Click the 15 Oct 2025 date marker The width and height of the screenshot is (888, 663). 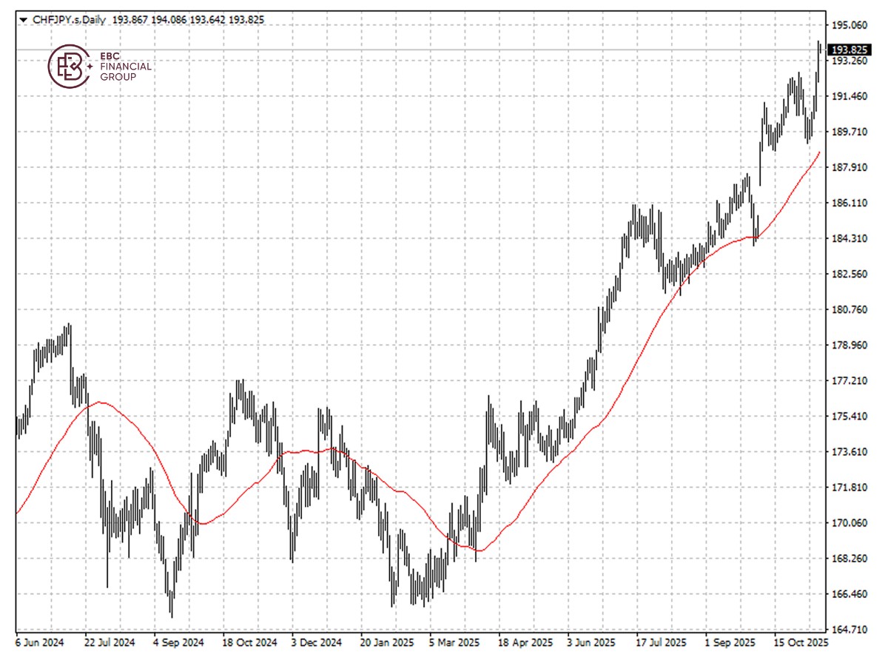point(801,642)
